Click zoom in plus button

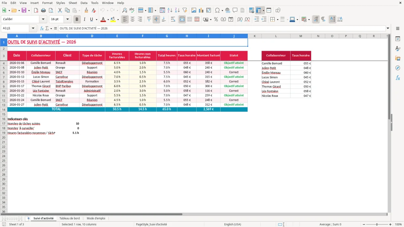click(390, 224)
